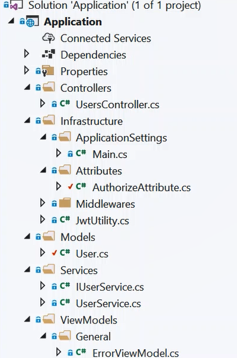This screenshot has width=237, height=358.
Task: Expand the Properties node
Action: click(x=26, y=70)
